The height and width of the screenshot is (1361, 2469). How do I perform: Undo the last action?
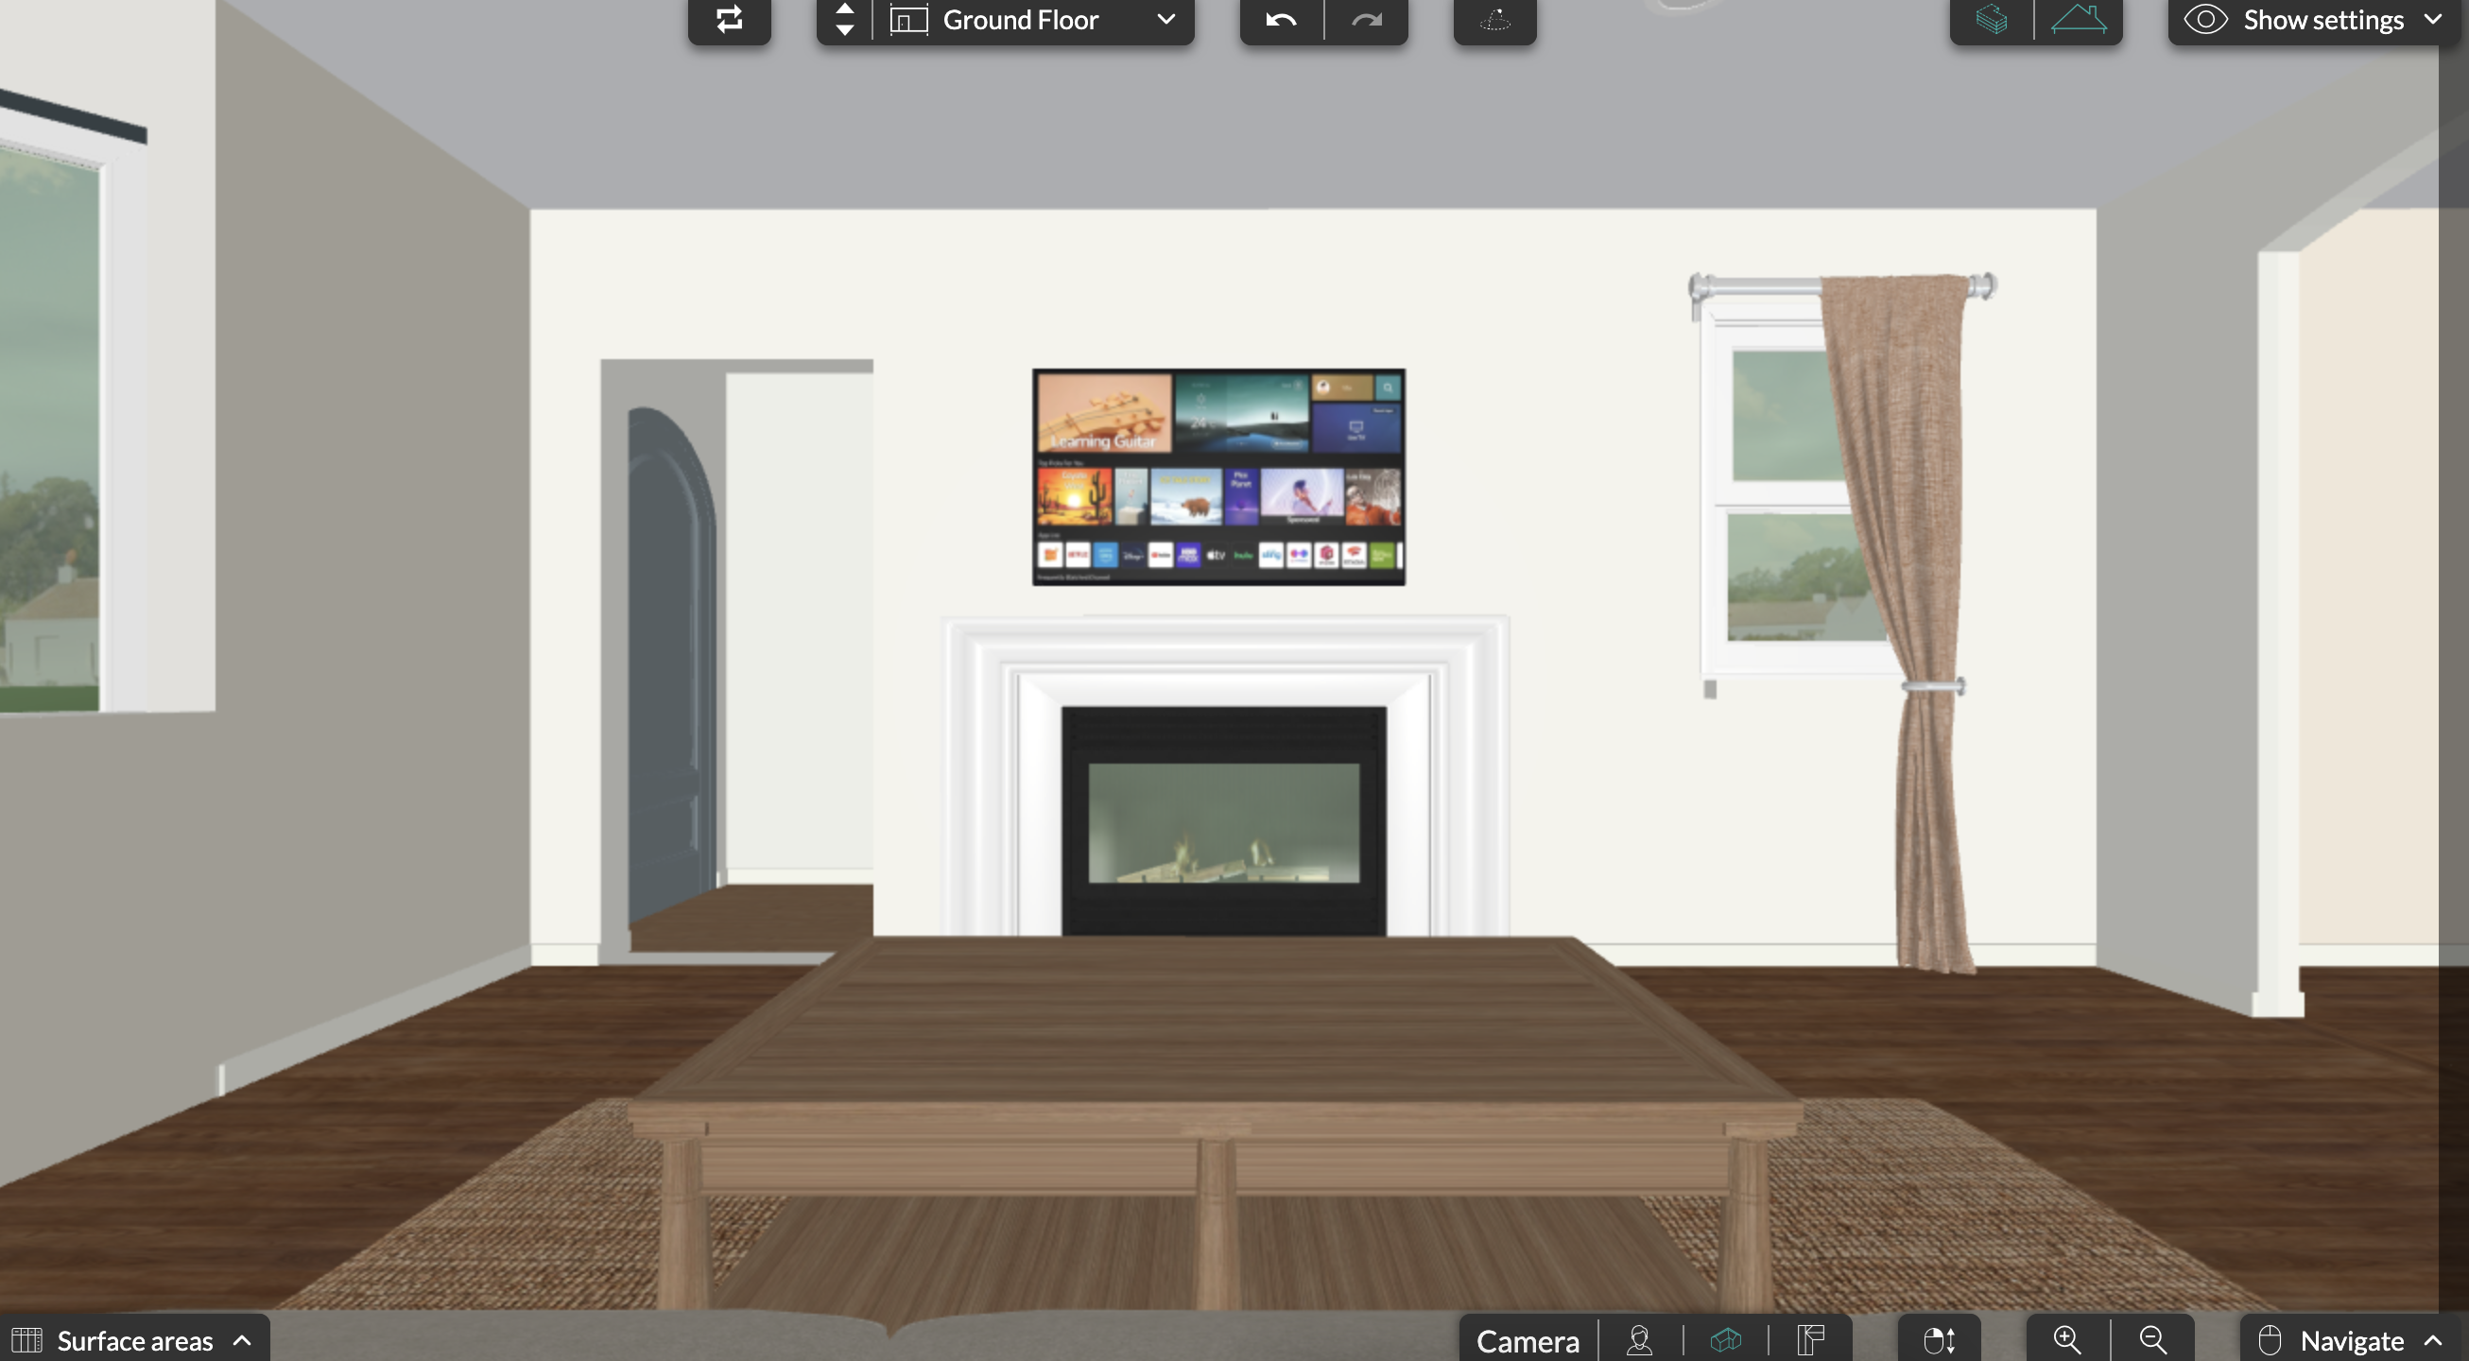click(1281, 19)
